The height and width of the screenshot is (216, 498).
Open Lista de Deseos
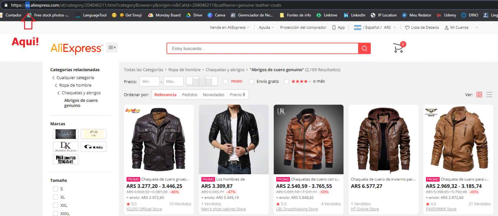422,27
